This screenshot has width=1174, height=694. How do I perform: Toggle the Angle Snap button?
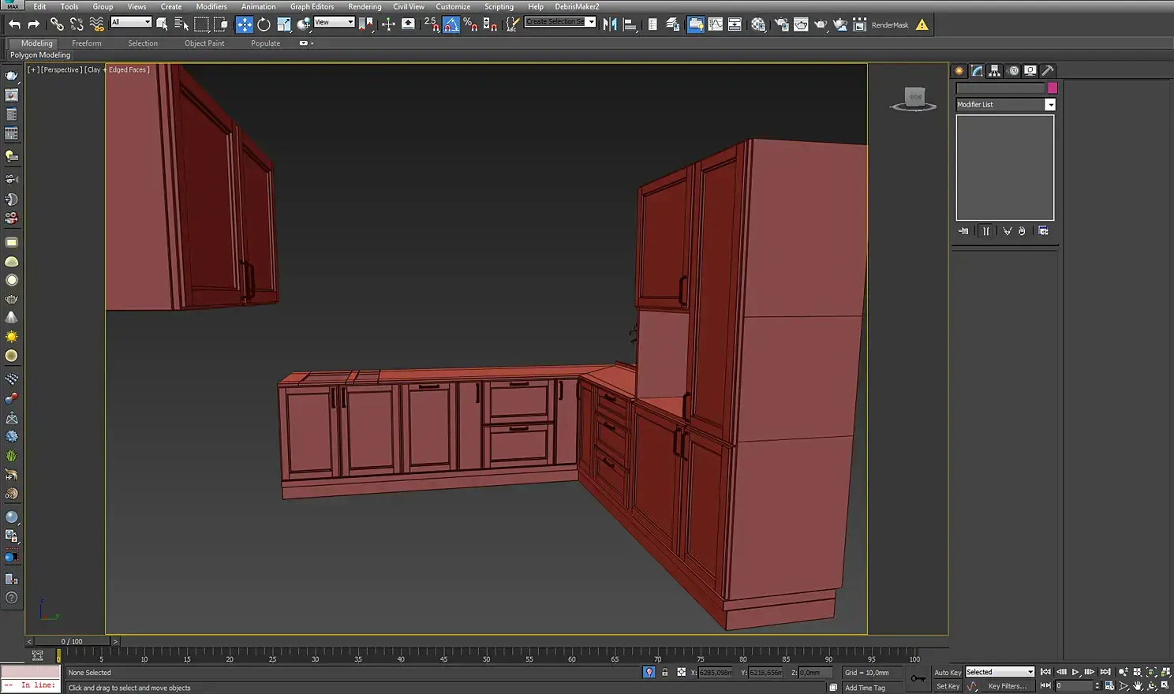(x=451, y=24)
